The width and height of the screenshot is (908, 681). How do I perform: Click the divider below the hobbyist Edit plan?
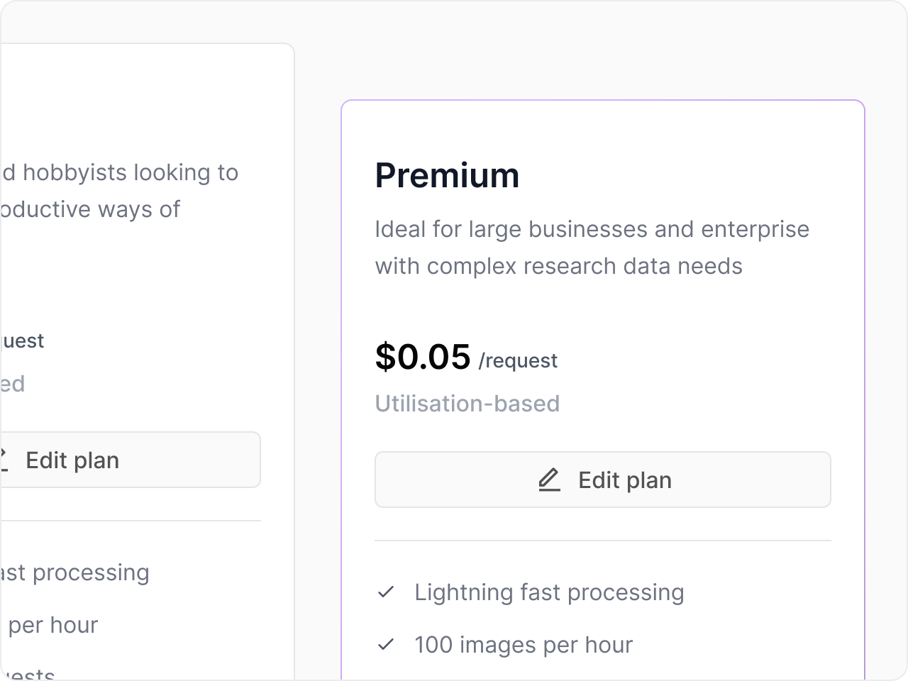[131, 521]
